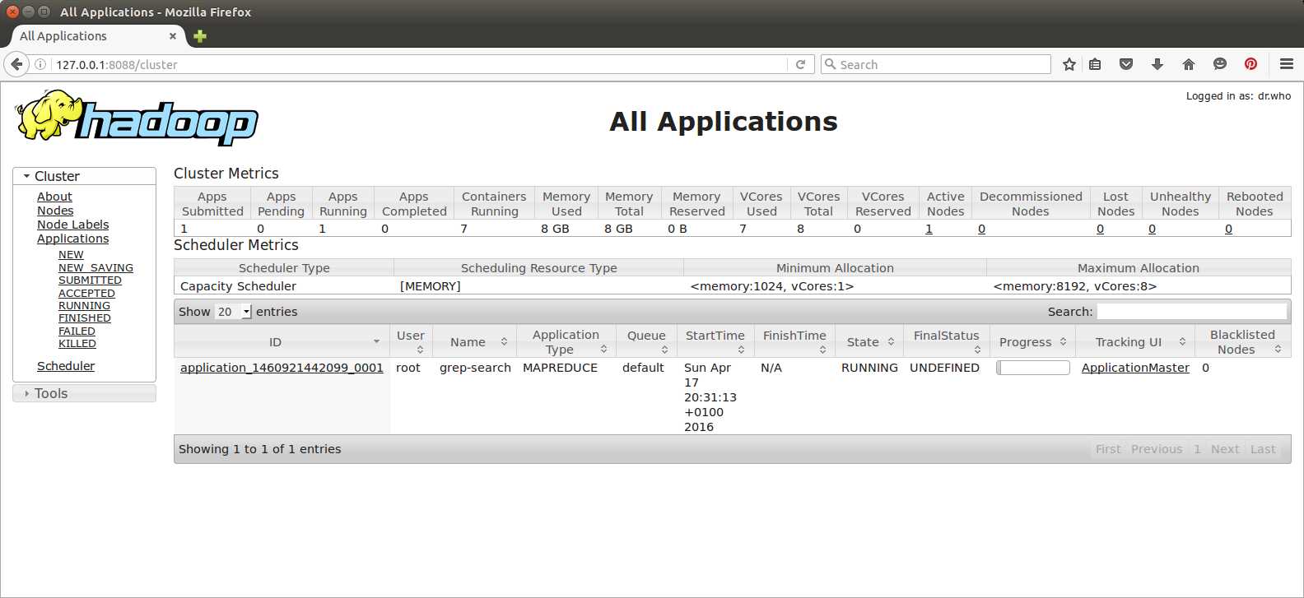
Task: Close the All Applications tab
Action: (173, 36)
